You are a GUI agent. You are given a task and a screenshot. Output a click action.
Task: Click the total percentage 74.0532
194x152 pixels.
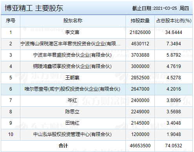pyautogui.click(x=174, y=146)
